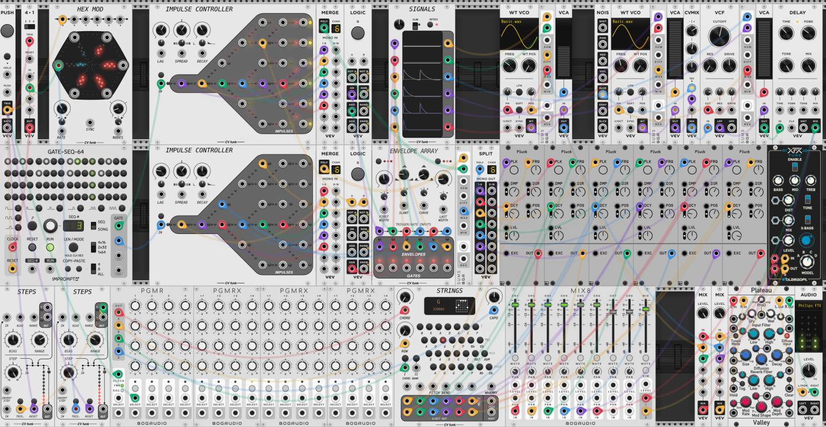
Task: Open the G chord display on the STRINGS module
Action: 450,306
